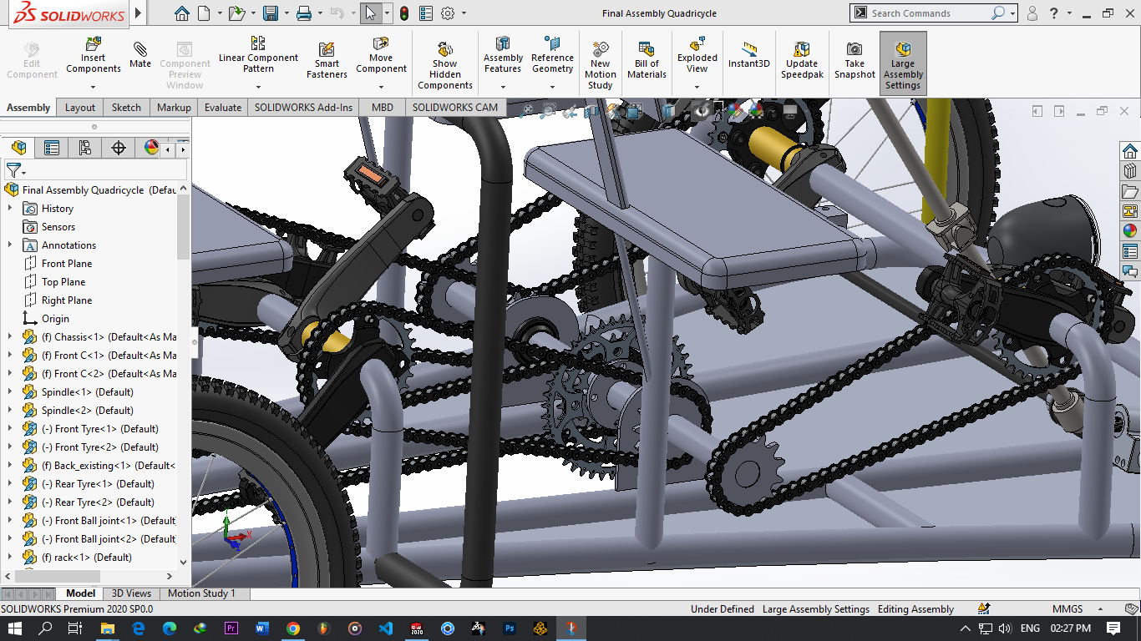
Task: Open the Hide/Show Items eye icon
Action: (702, 110)
